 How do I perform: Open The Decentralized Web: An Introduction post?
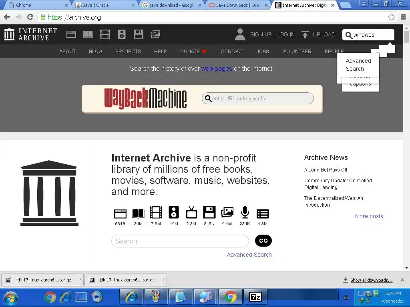click(334, 201)
